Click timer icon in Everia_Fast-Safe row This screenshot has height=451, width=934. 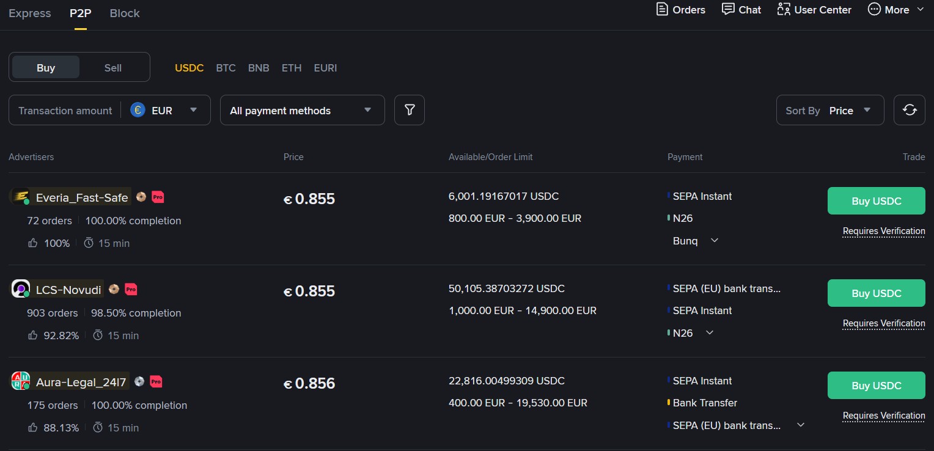click(x=89, y=243)
